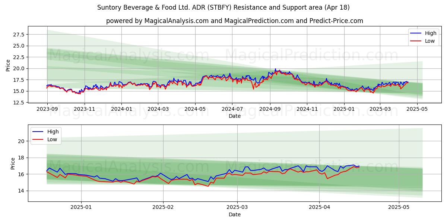Click the '2023-09' date tick in top chart
Image resolution: width=447 pixels, height=223 pixels.
click(47, 110)
